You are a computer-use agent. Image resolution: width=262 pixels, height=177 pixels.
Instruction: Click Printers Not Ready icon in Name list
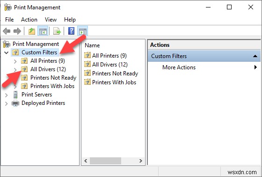[87, 73]
